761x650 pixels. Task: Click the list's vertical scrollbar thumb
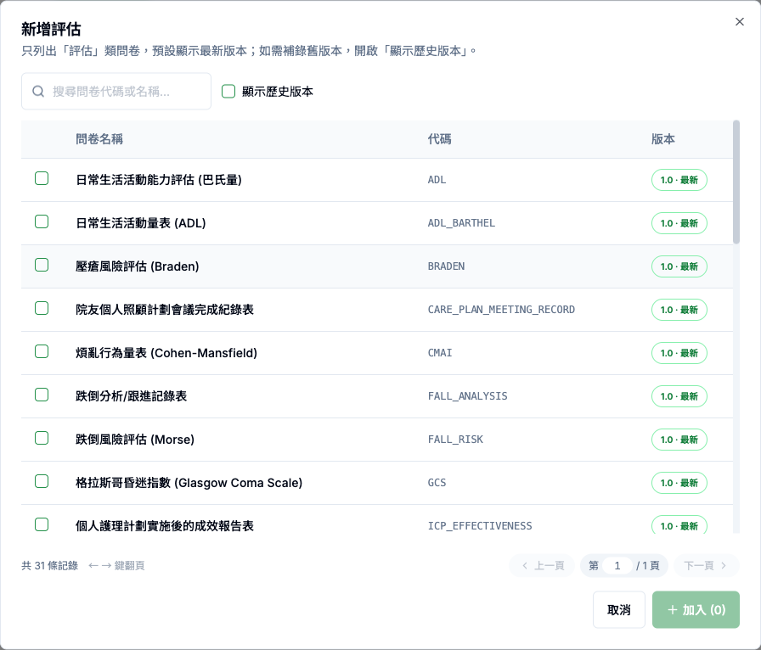click(x=736, y=182)
